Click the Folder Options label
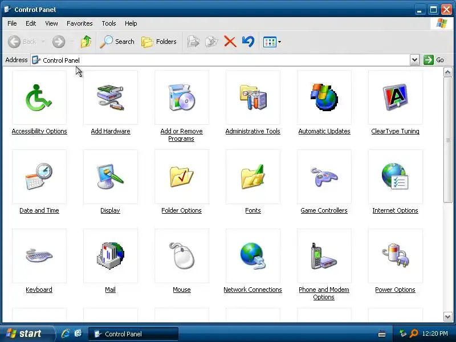The height and width of the screenshot is (342, 456). [181, 210]
